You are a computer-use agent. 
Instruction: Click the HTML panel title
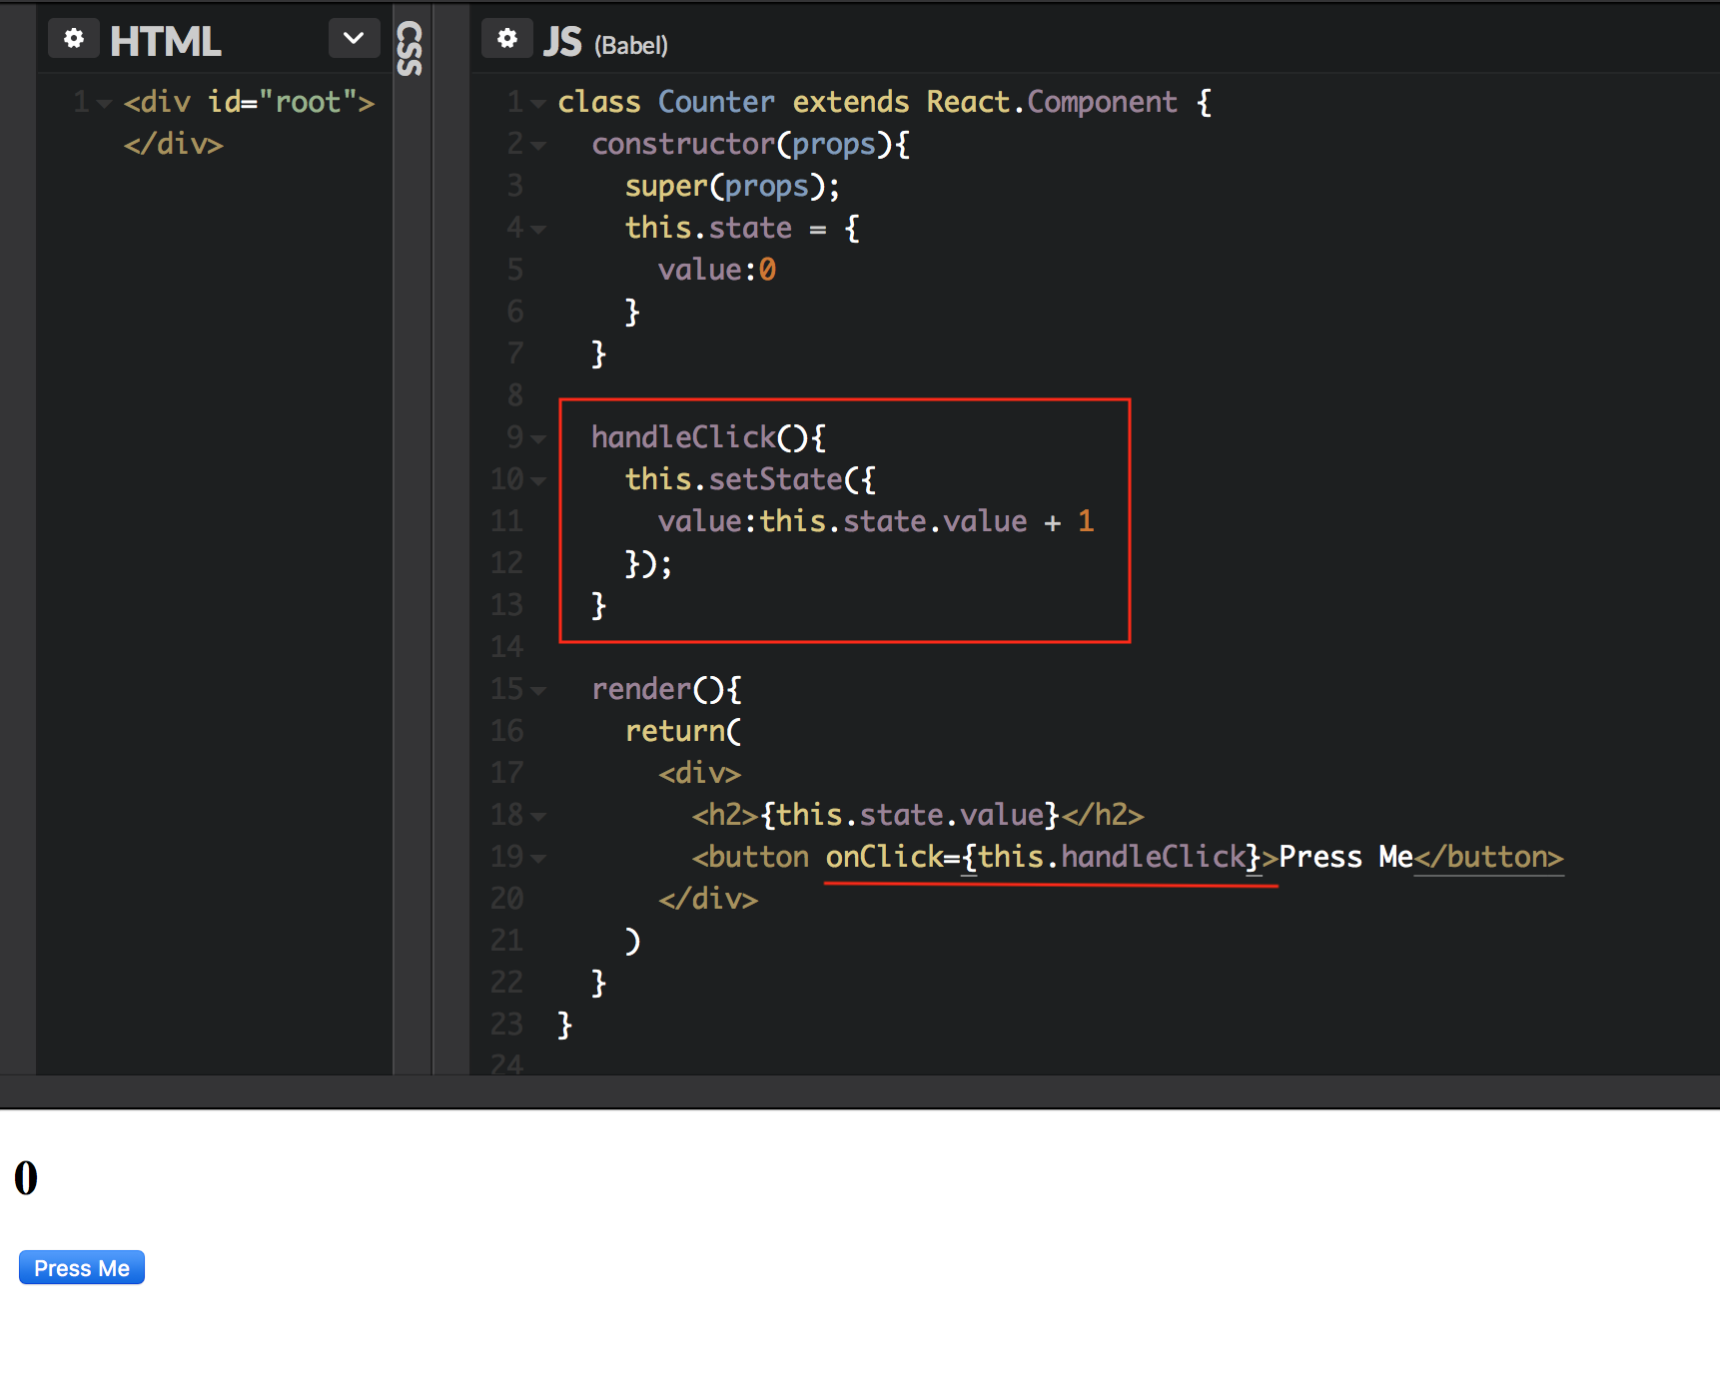point(165,42)
